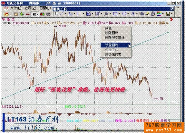Choose the rectangle drawing tool
Image resolution: width=186 pixels, height=133 pixels.
click(115, 14)
